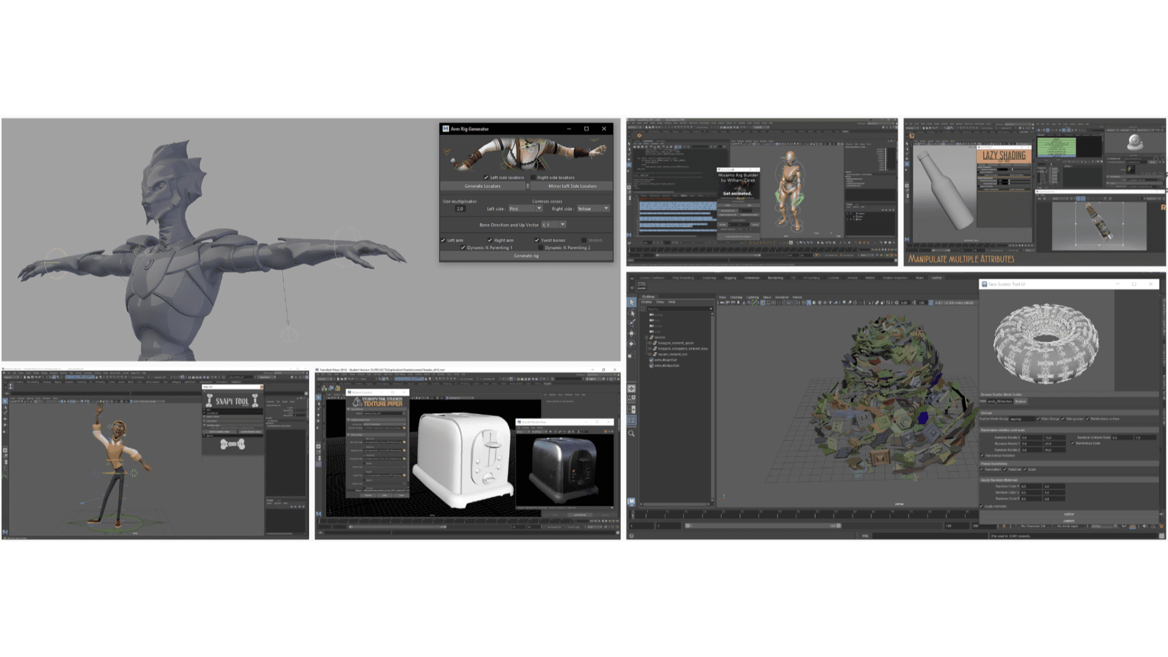Screen dimensions: 1168x657
Task: Open the Bone Direction and Up Vector dropdown
Action: click(x=562, y=224)
